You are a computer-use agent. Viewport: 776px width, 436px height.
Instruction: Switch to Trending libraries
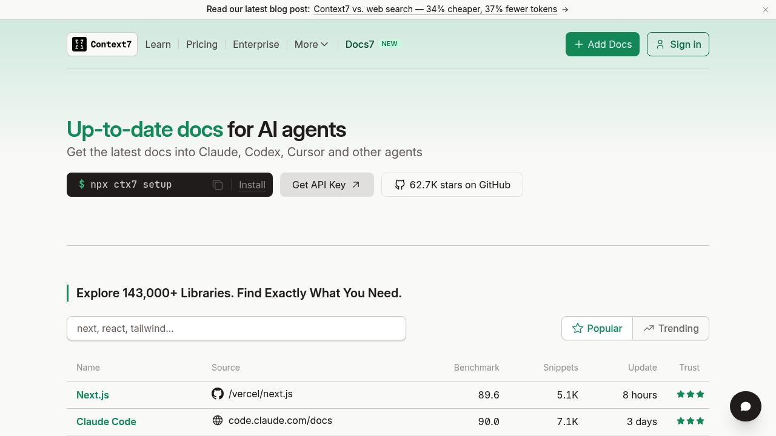[x=671, y=328]
